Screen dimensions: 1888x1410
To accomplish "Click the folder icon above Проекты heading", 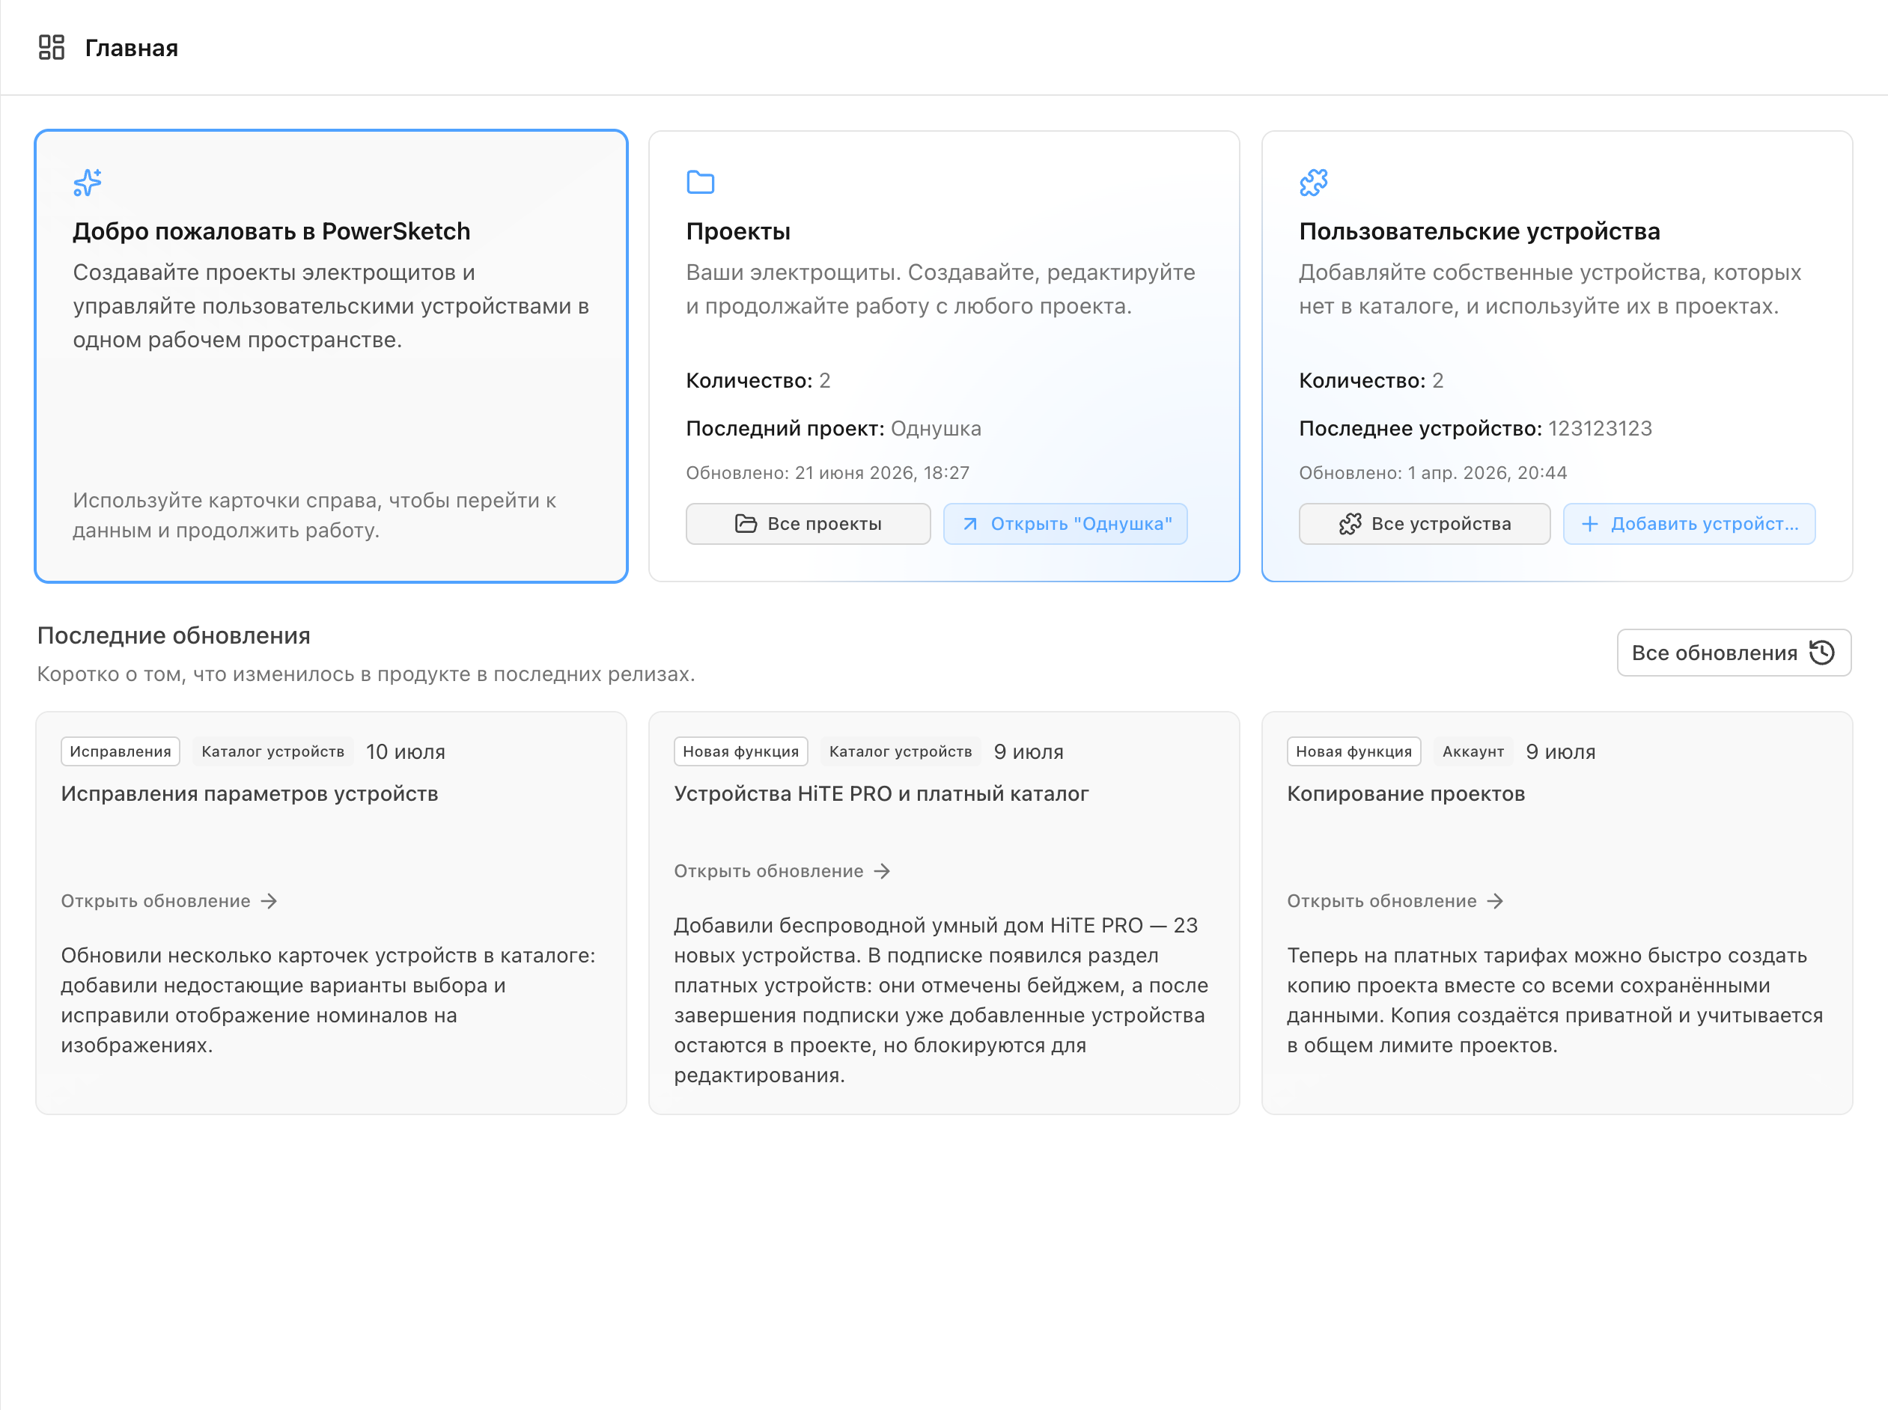I will [700, 183].
